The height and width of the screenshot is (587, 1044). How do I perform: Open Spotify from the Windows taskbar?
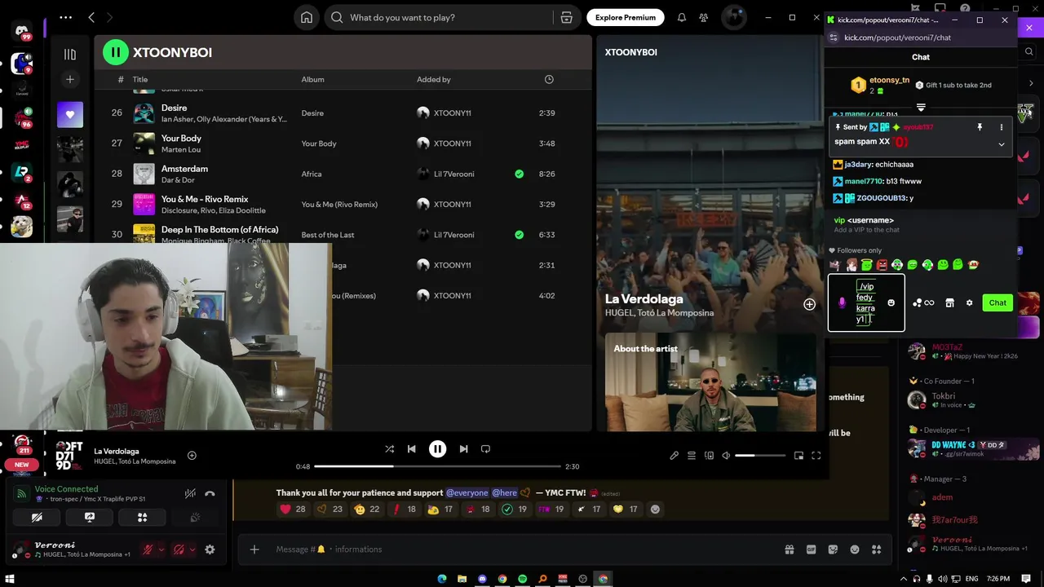pyautogui.click(x=523, y=579)
